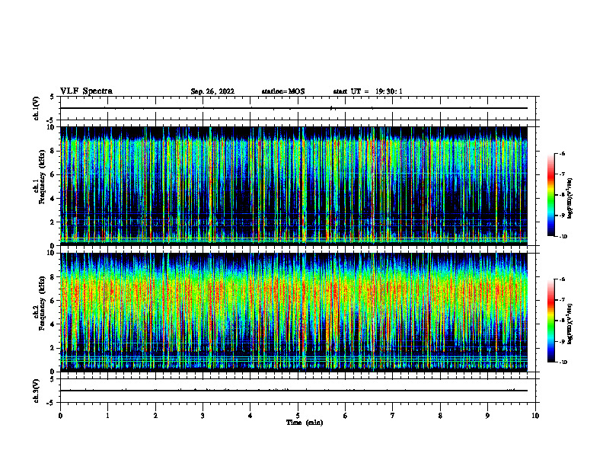Click the ch.1 spectrogram panel
Image resolution: width=603 pixels, height=466 pixels.
293,186
